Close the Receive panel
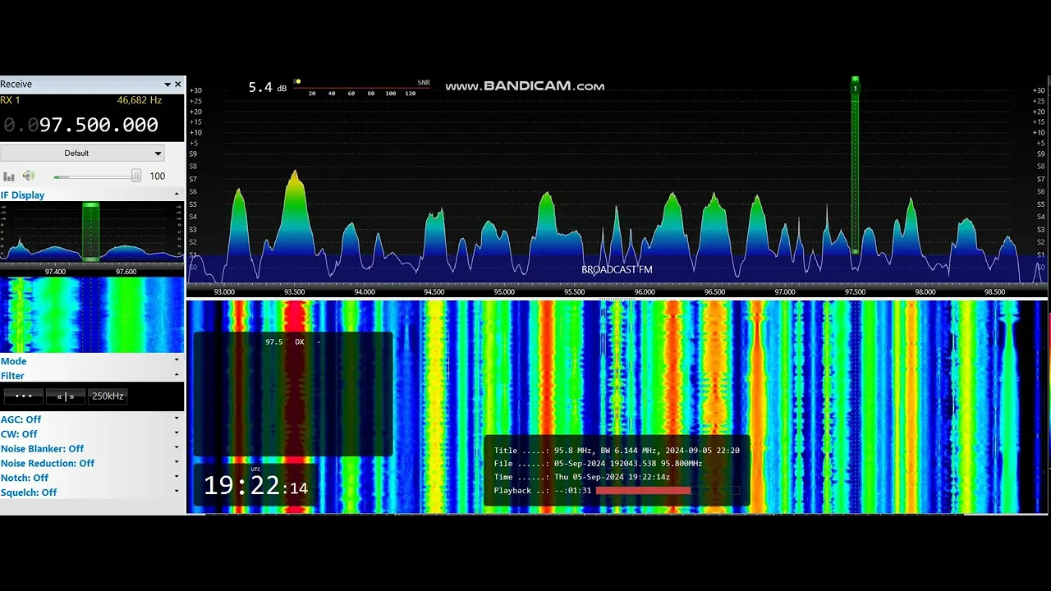This screenshot has width=1051, height=591. pos(178,85)
